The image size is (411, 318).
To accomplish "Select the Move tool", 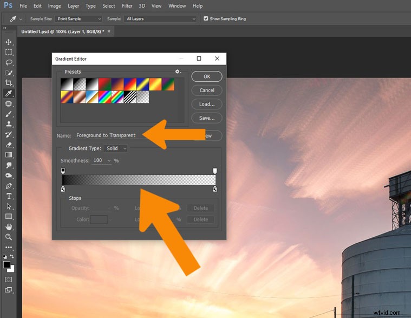I will (8, 42).
